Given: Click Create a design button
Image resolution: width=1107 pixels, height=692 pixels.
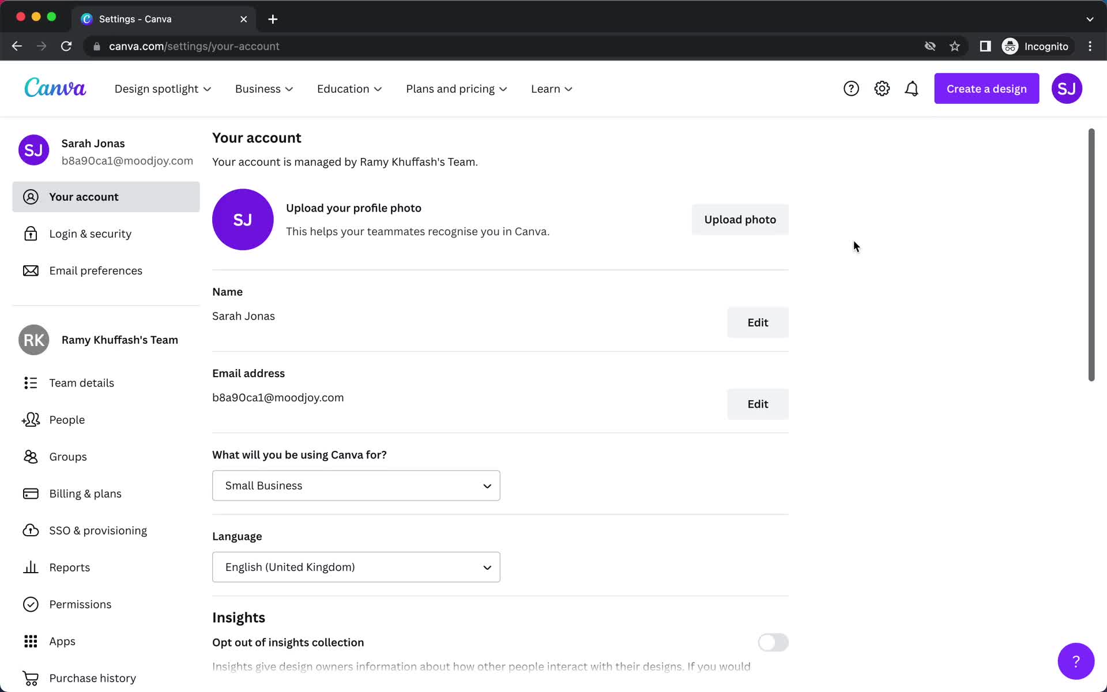Looking at the screenshot, I should [986, 89].
